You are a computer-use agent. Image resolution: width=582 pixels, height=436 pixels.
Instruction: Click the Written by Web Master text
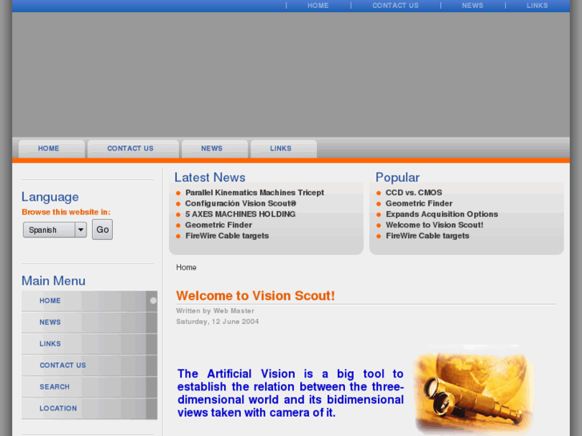click(x=215, y=311)
